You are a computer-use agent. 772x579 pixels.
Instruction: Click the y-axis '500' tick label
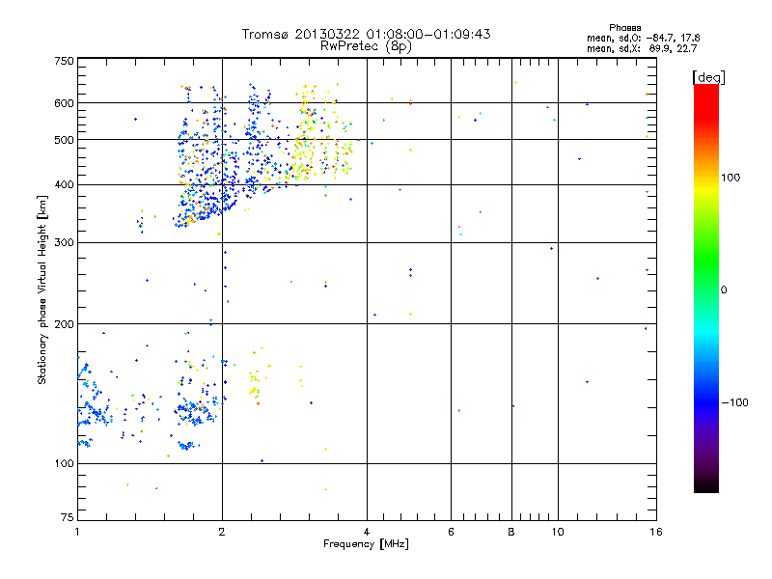64,140
